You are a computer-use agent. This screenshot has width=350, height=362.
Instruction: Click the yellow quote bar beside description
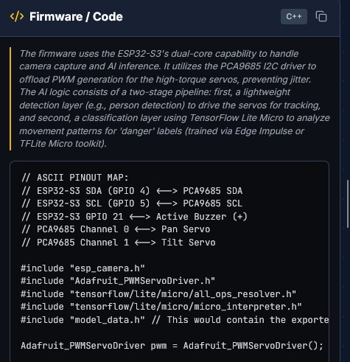point(10,99)
